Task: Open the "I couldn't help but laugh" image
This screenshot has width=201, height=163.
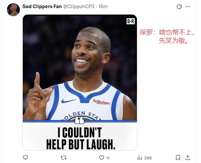Action: (80, 82)
